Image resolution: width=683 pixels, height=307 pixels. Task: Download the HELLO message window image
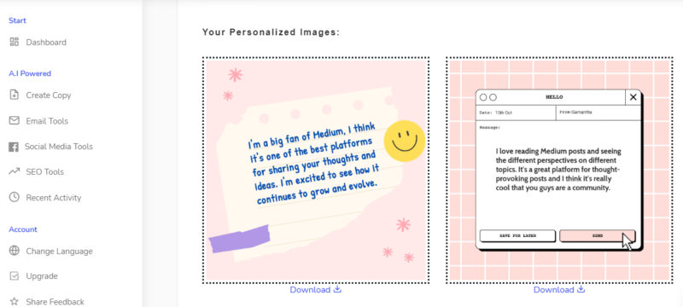(x=559, y=290)
